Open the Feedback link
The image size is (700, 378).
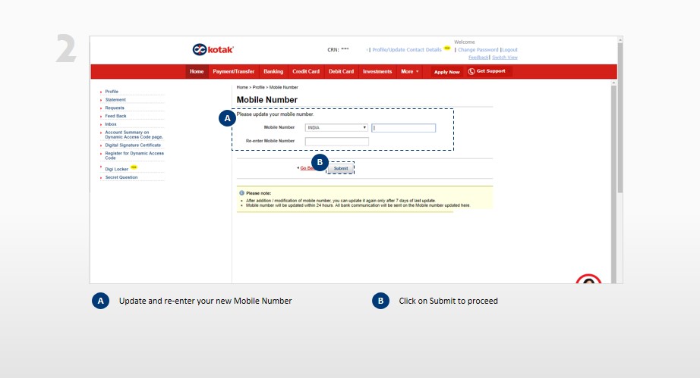pyautogui.click(x=478, y=58)
